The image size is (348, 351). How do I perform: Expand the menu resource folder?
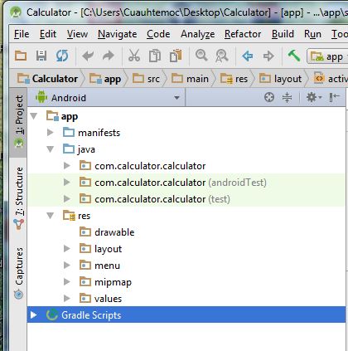pos(67,266)
